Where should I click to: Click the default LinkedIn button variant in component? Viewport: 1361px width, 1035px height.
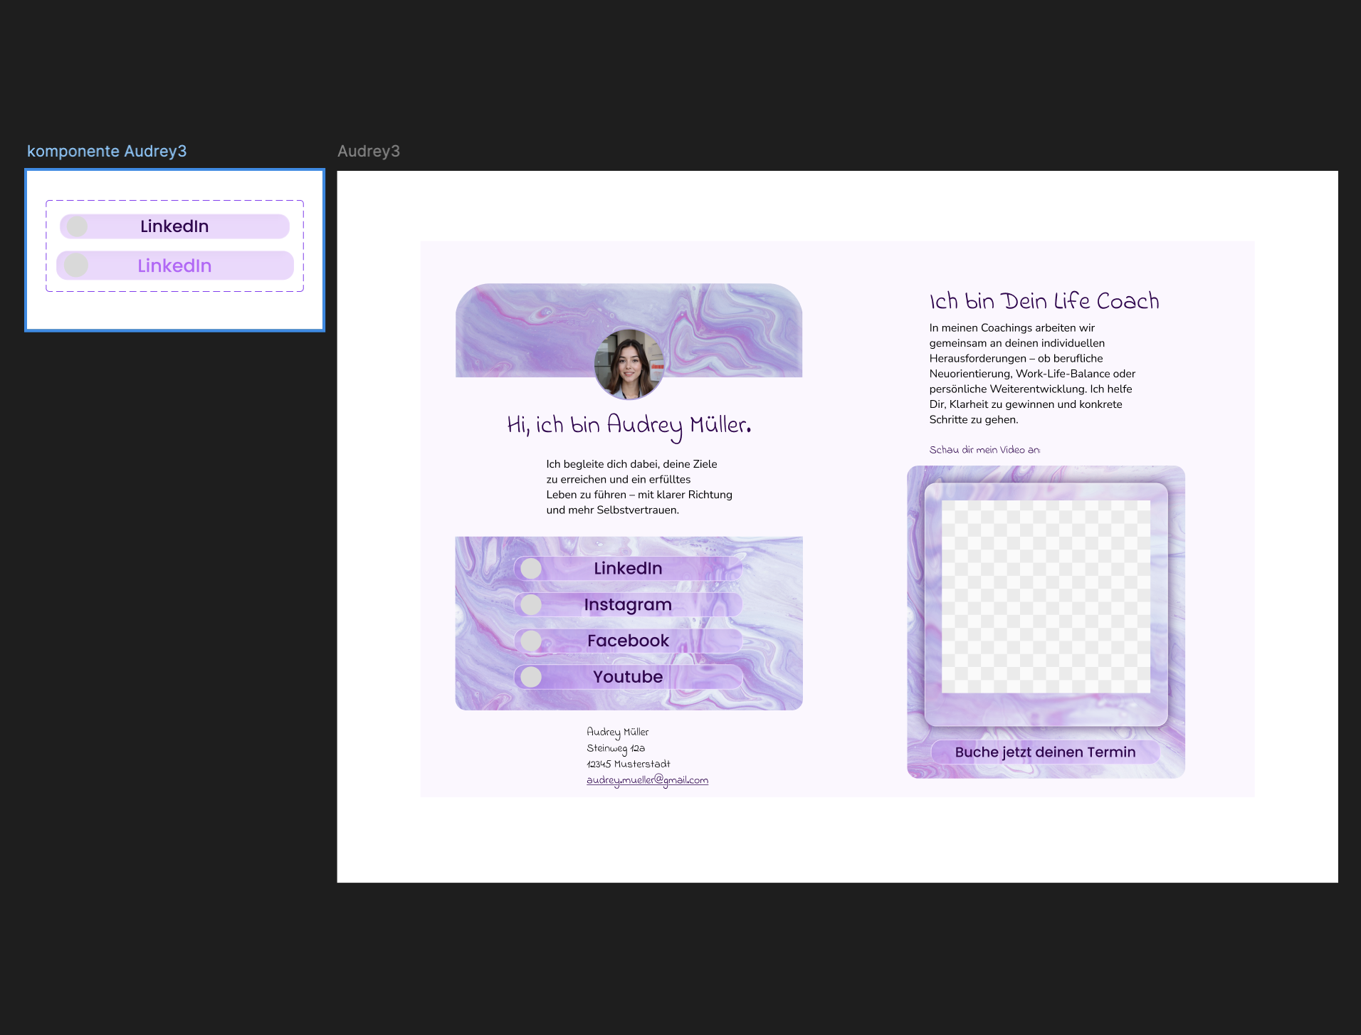coord(174,226)
